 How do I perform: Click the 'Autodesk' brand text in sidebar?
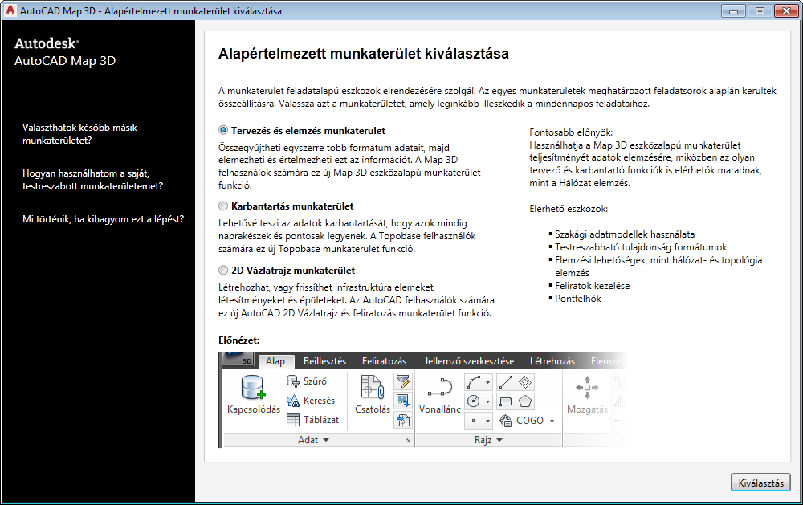[46, 43]
